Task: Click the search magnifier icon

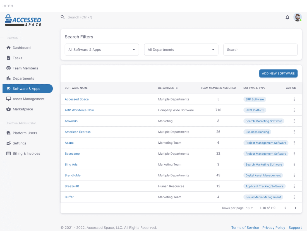Action: coord(63,17)
